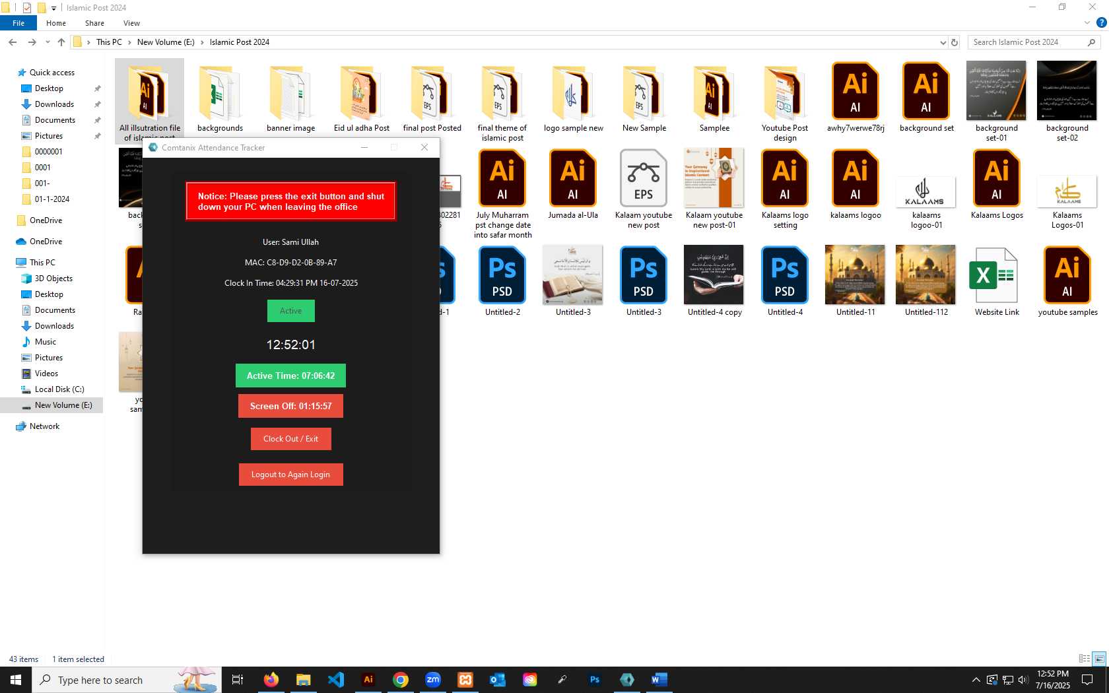The image size is (1109, 693).
Task: Click the taskbar search box
Action: [127, 680]
